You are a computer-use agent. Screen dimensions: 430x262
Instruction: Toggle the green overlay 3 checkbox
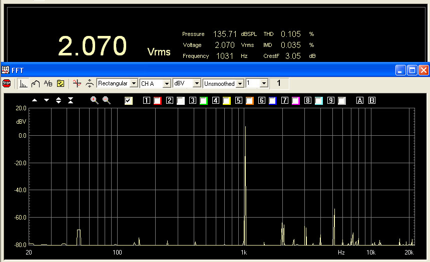coord(204,101)
